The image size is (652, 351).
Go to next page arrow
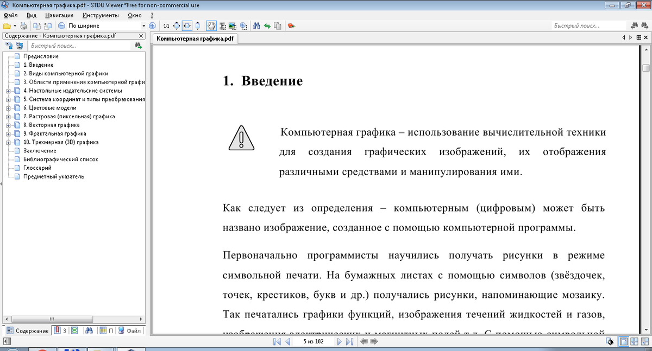[340, 342]
